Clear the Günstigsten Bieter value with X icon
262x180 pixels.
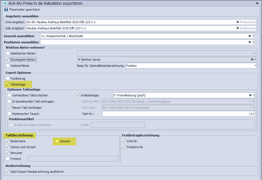click(252, 60)
